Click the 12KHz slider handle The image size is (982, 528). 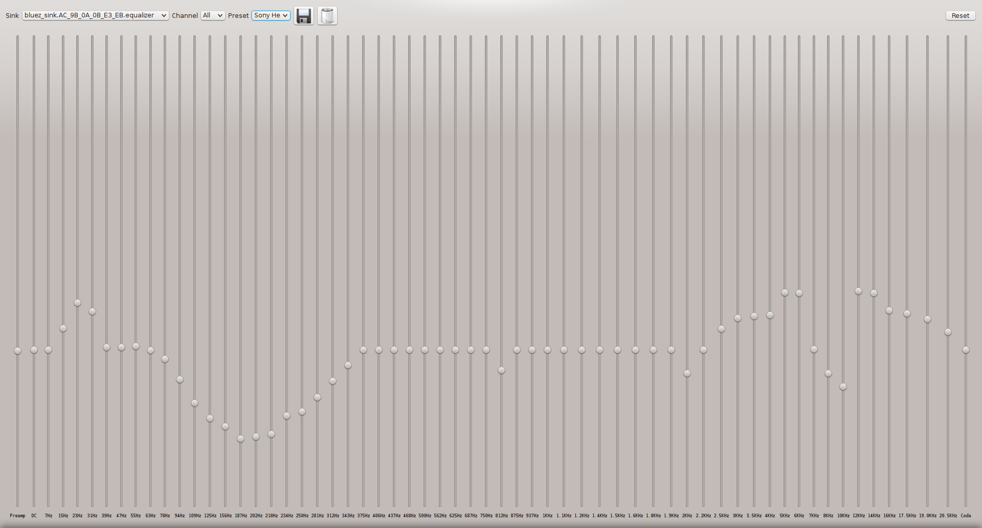(858, 291)
